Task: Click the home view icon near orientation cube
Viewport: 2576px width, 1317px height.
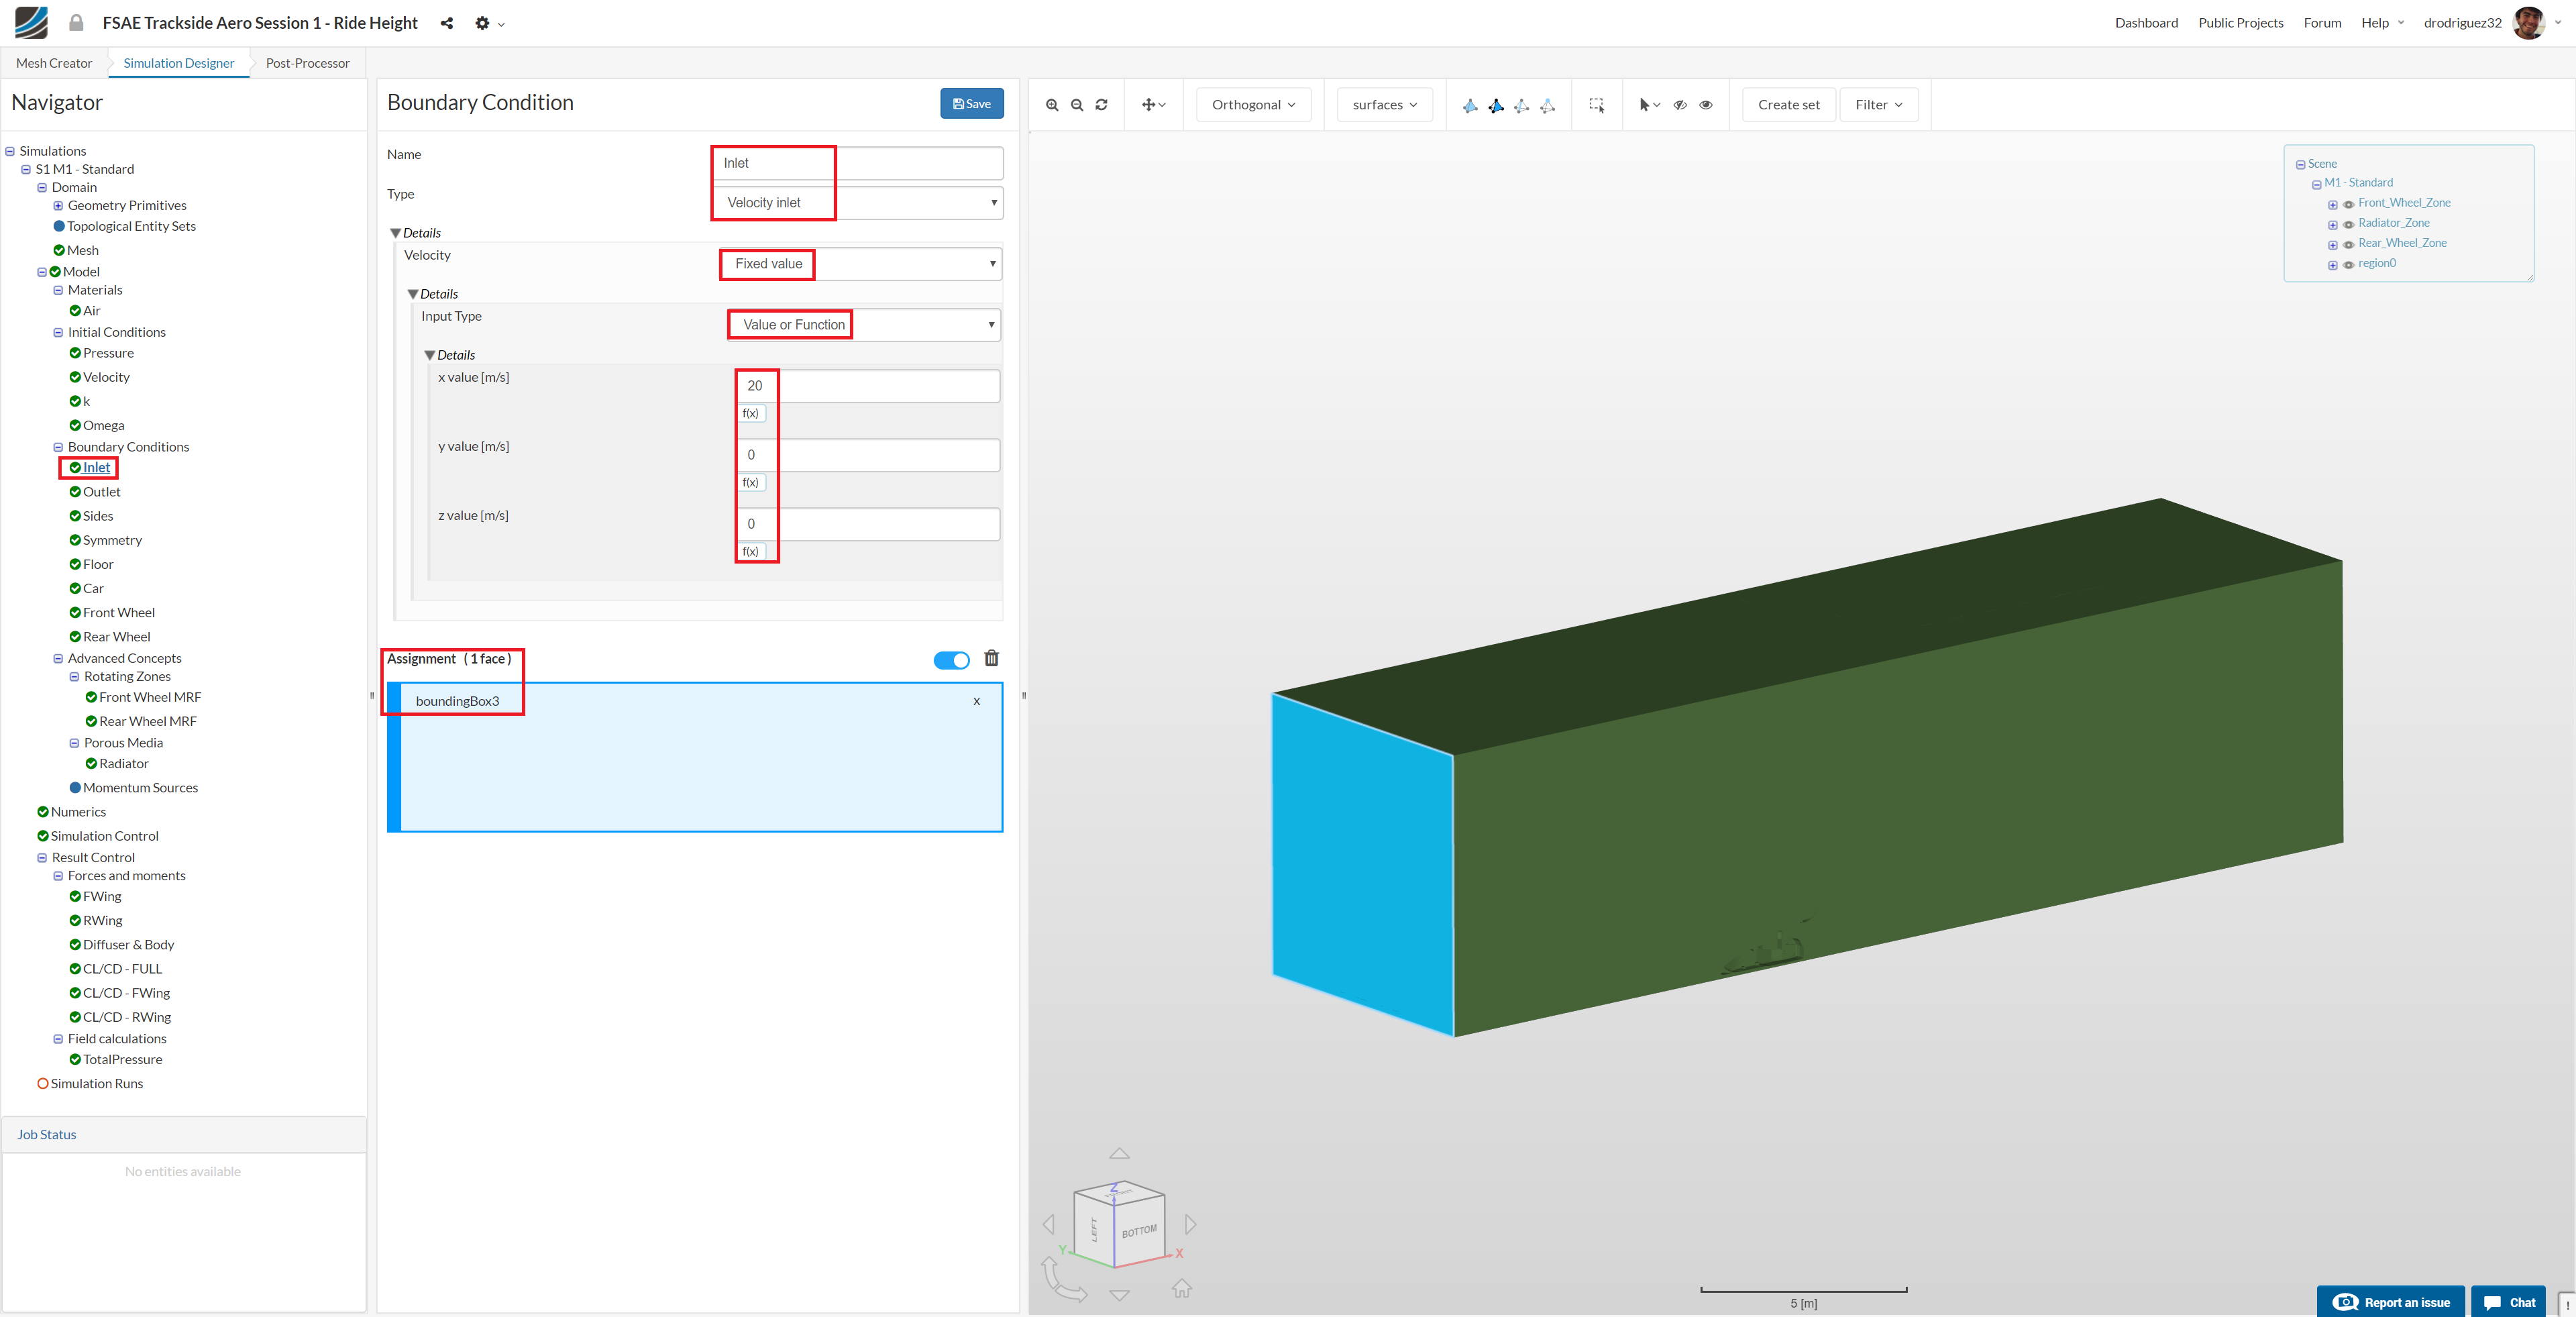Action: coord(1181,1288)
